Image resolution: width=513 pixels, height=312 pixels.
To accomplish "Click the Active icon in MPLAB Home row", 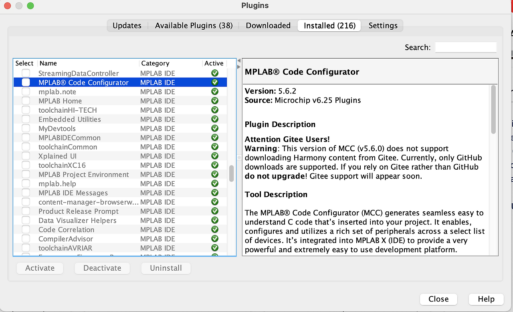I will pos(215,101).
